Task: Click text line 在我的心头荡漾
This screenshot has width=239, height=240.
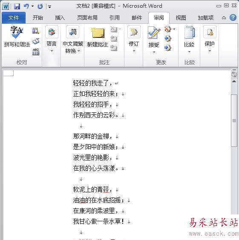Action: pos(95,168)
